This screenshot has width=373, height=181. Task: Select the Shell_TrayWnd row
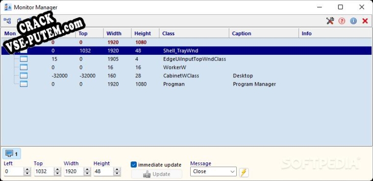(x=186, y=50)
